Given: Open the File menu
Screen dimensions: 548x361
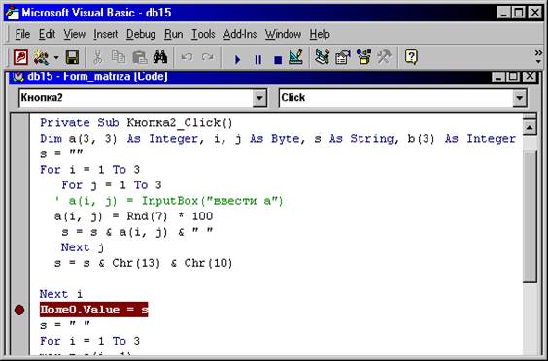Looking at the screenshot, I should coord(22,34).
